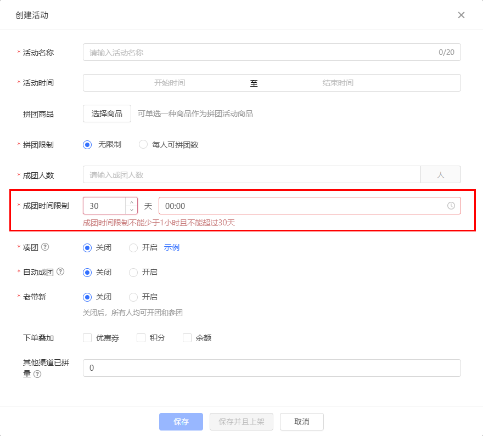Click the 选择商品 button
Screen dimensions: 483x436
pos(107,114)
